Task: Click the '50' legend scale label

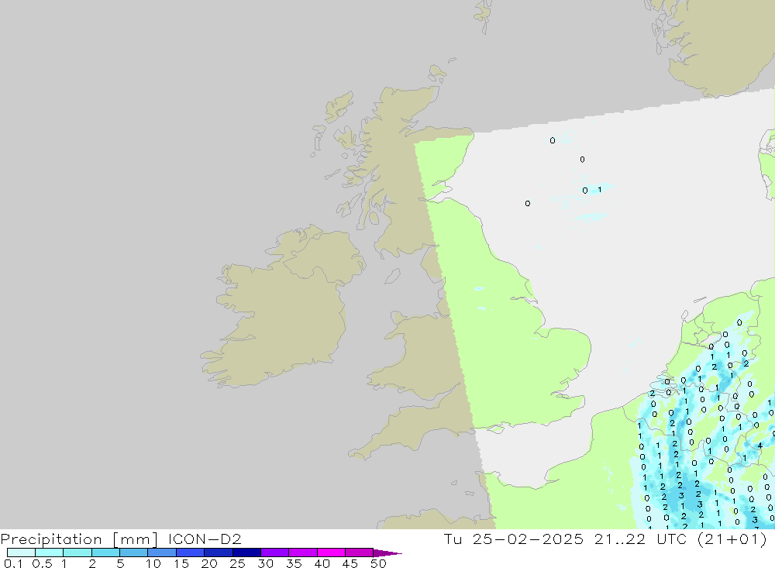Action: coord(378,563)
